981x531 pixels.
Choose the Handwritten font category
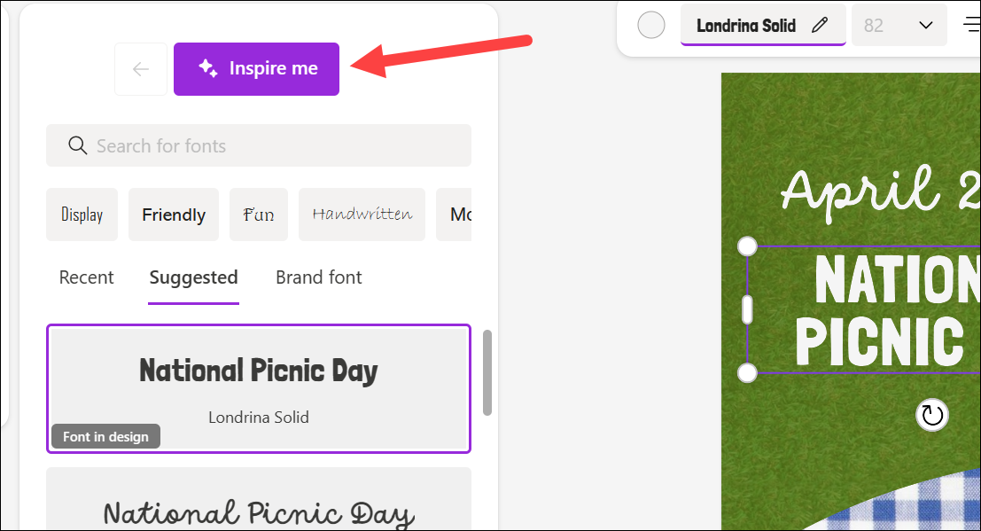[362, 215]
